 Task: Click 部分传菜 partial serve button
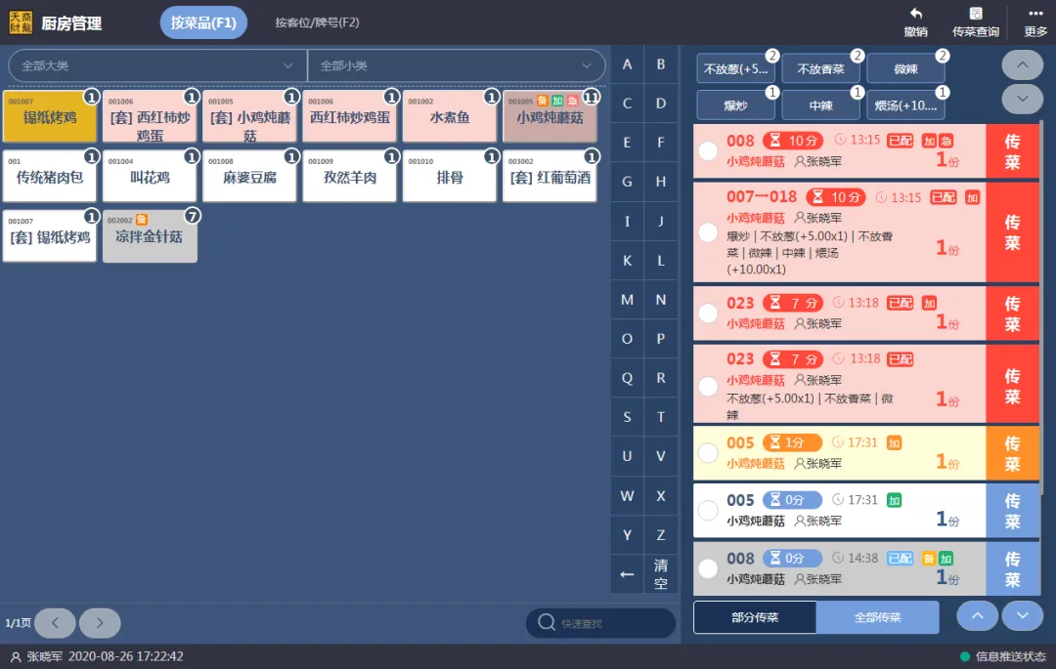pyautogui.click(x=755, y=617)
